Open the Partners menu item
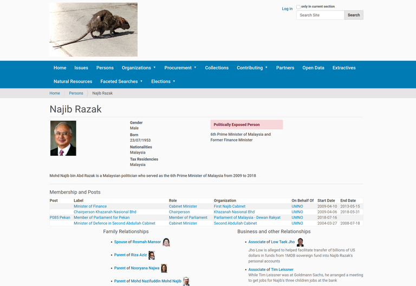The image size is (416, 286). tap(285, 68)
